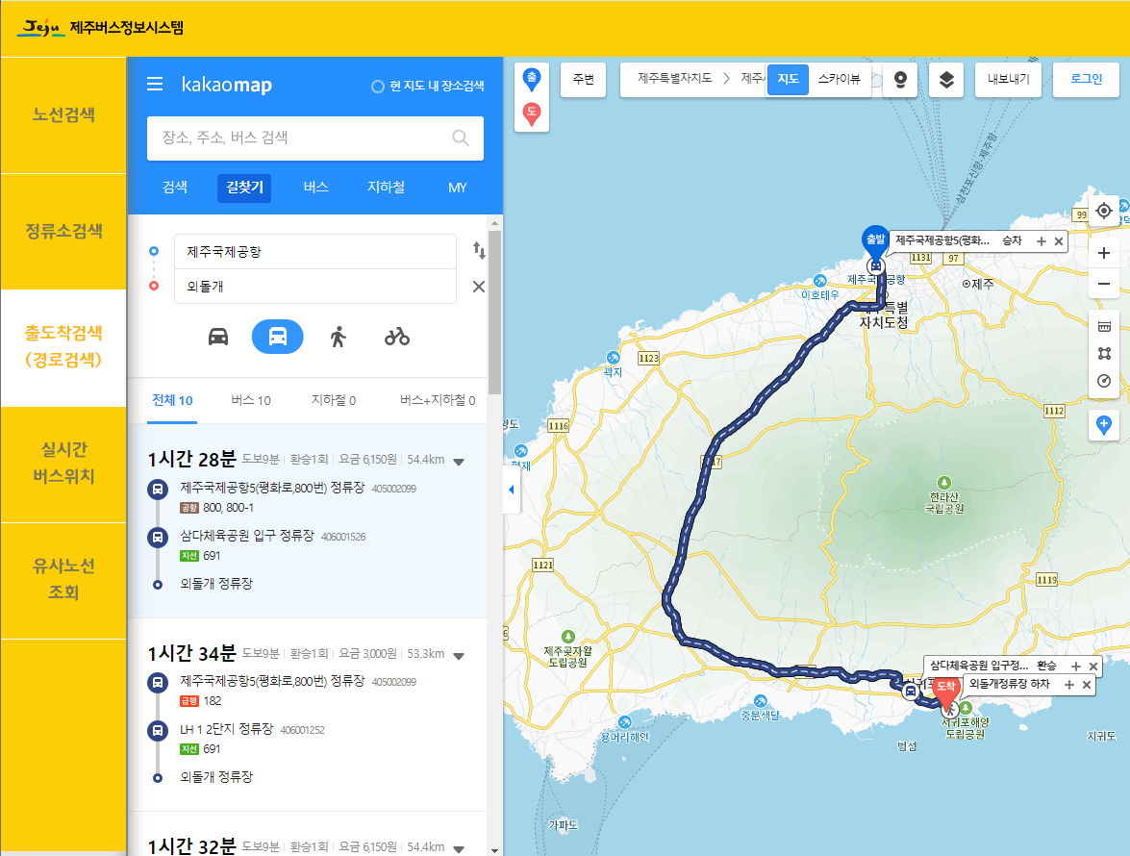1130x856 pixels.
Task: Open the kakaomap hamburger menu
Action: (155, 85)
